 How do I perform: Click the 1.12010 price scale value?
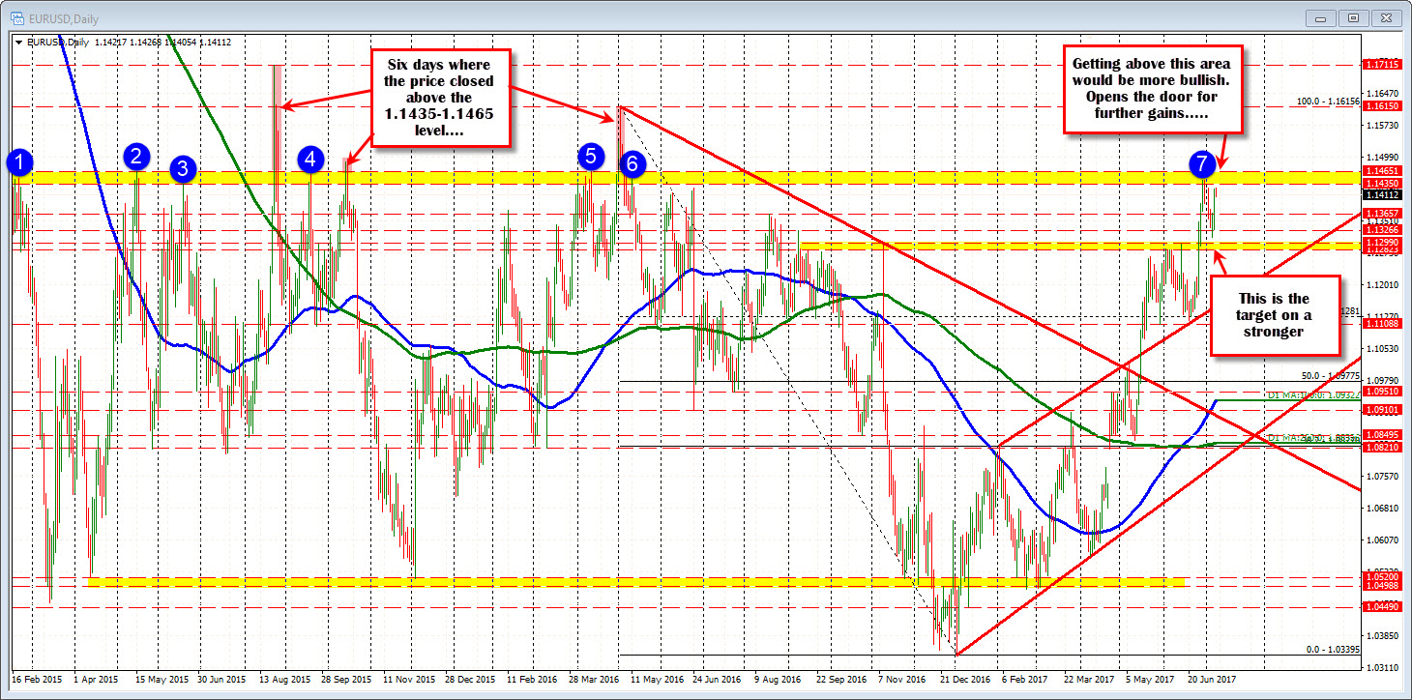point(1381,284)
